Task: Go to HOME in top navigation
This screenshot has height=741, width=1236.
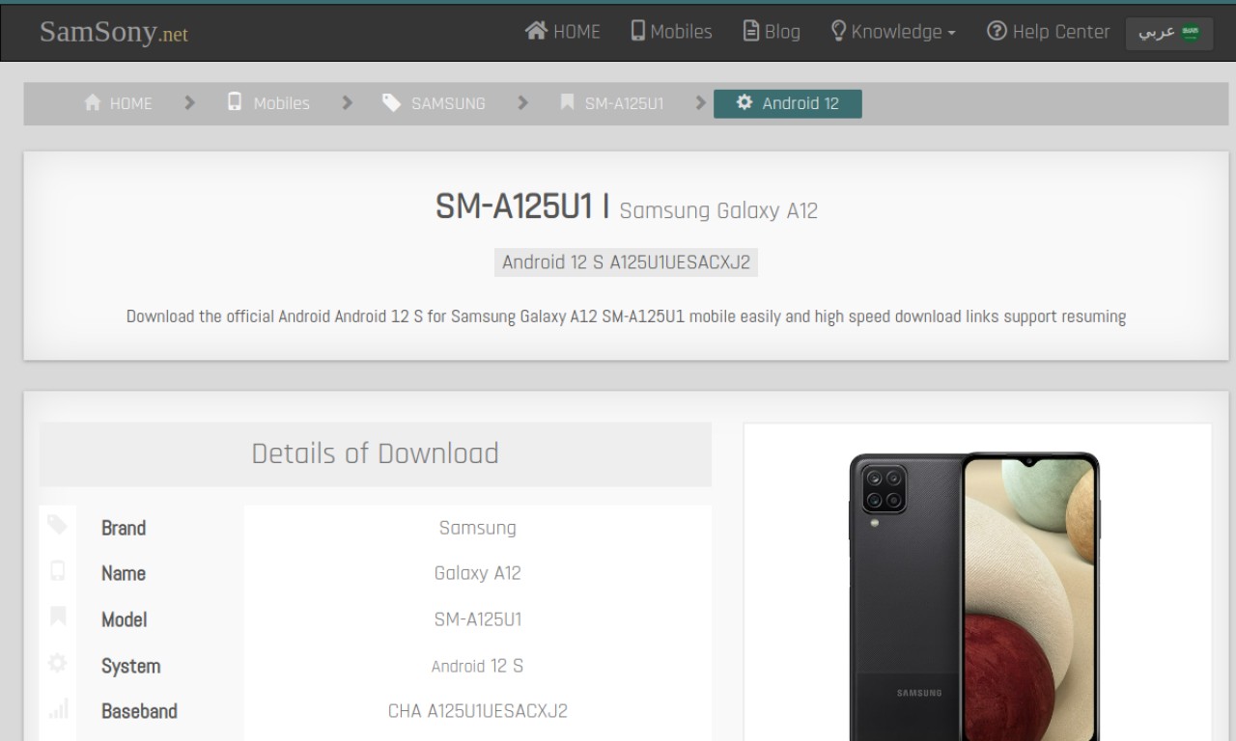Action: (562, 32)
